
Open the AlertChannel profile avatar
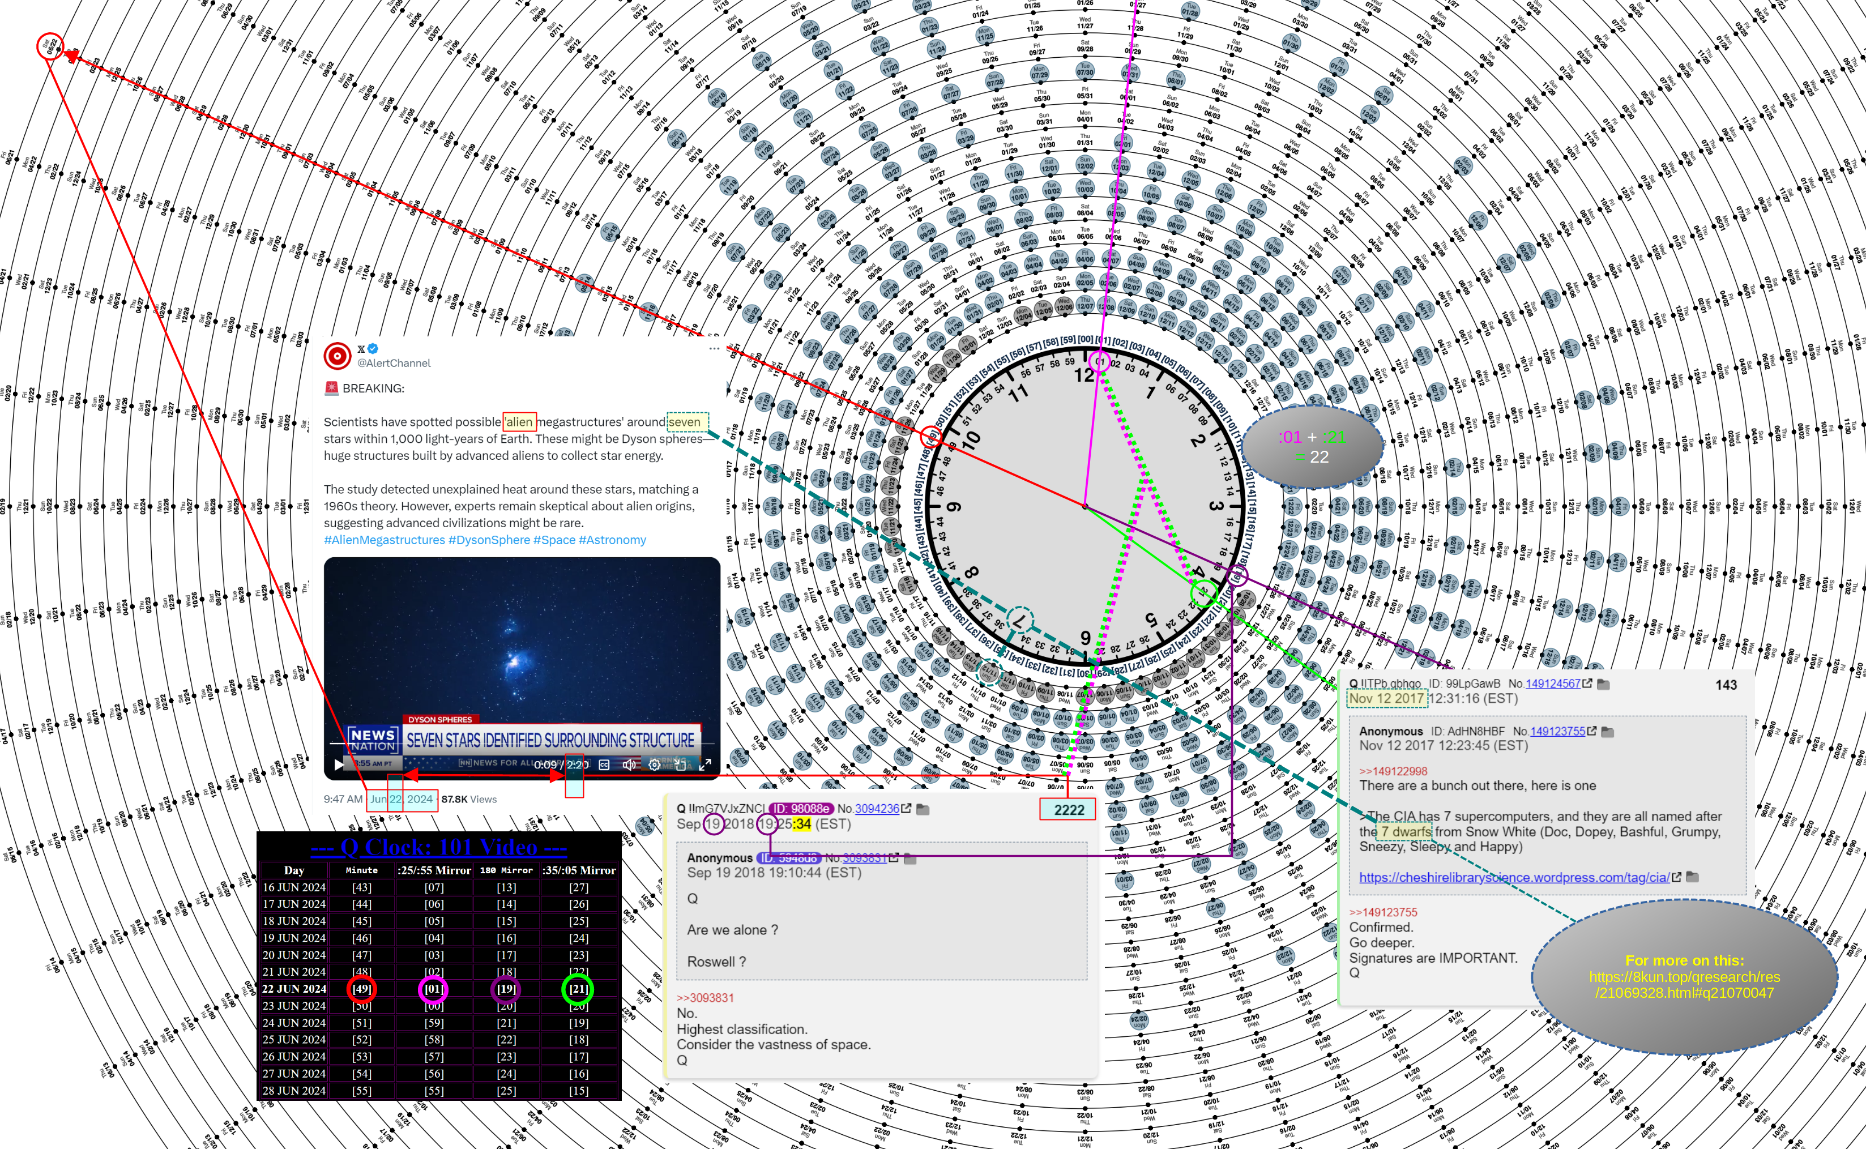click(338, 355)
